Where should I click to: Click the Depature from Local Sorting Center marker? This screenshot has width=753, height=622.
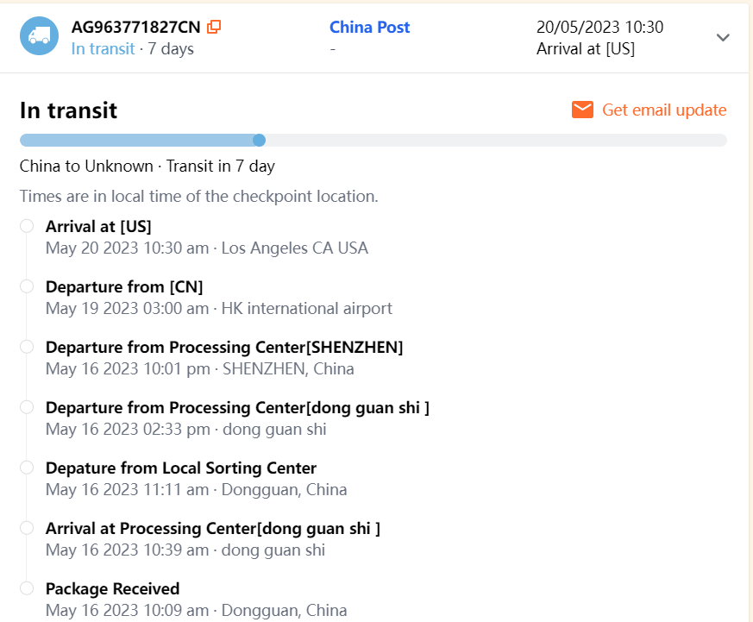coord(27,468)
